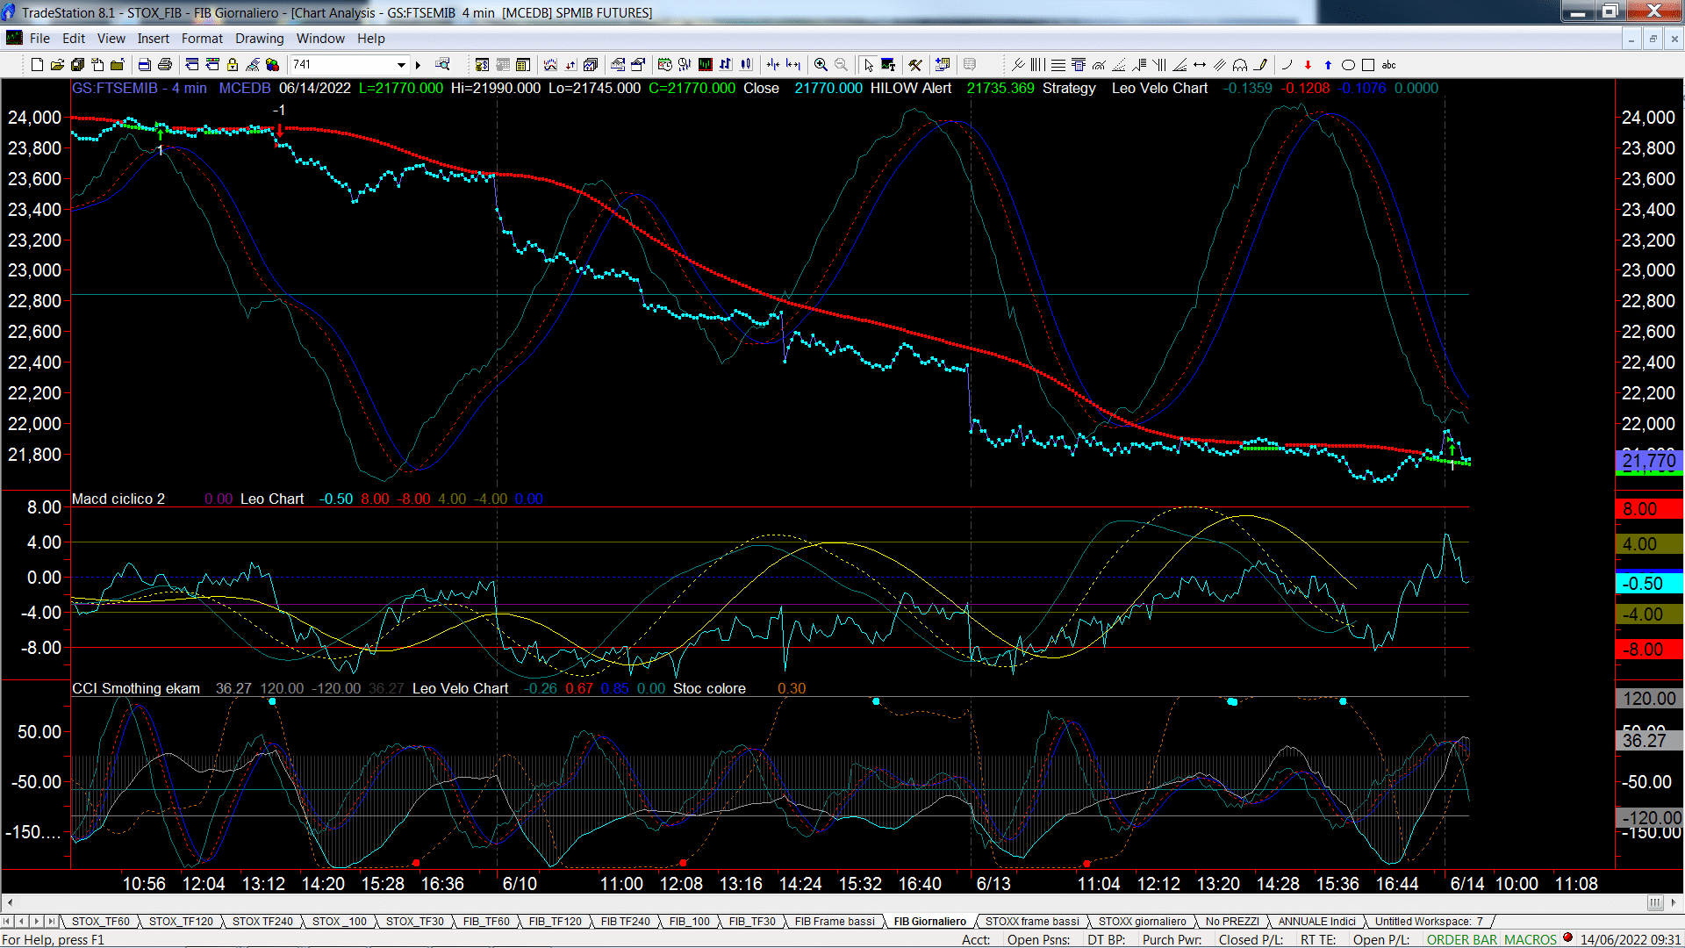
Task: Select the red down arrow tool
Action: point(1308,64)
